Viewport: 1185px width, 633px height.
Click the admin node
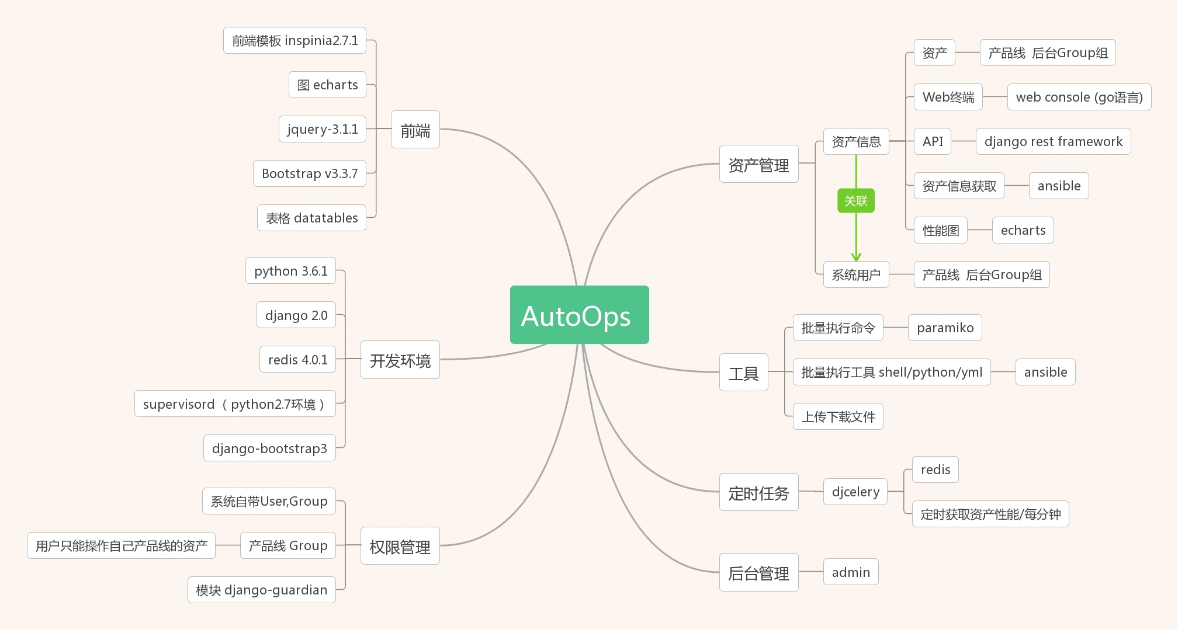(x=851, y=572)
